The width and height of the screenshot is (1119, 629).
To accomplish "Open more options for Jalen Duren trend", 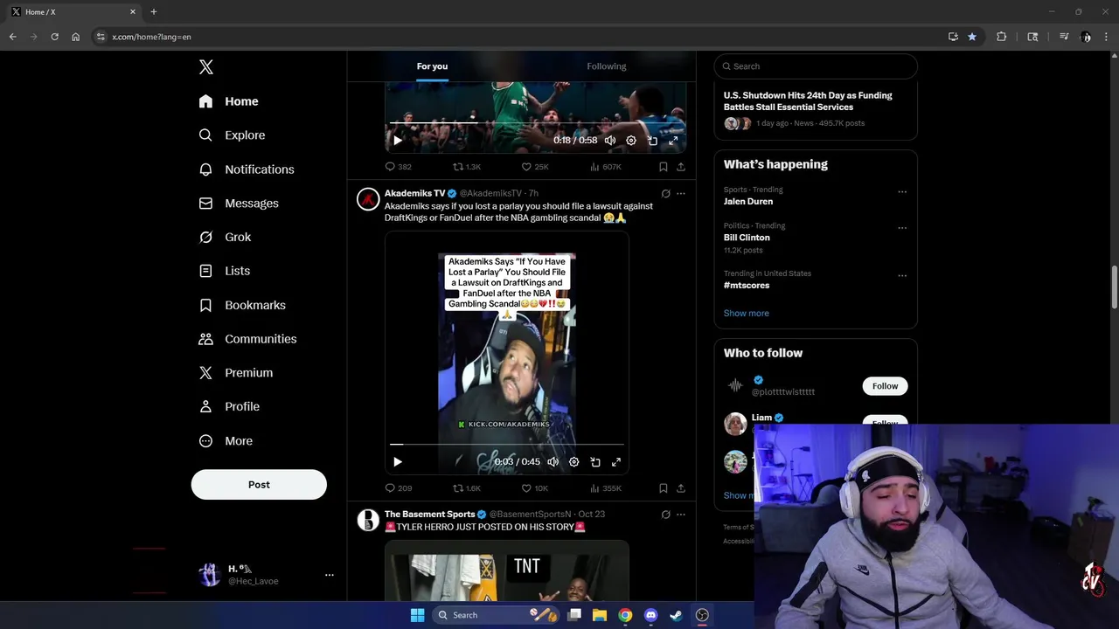I will (x=902, y=192).
